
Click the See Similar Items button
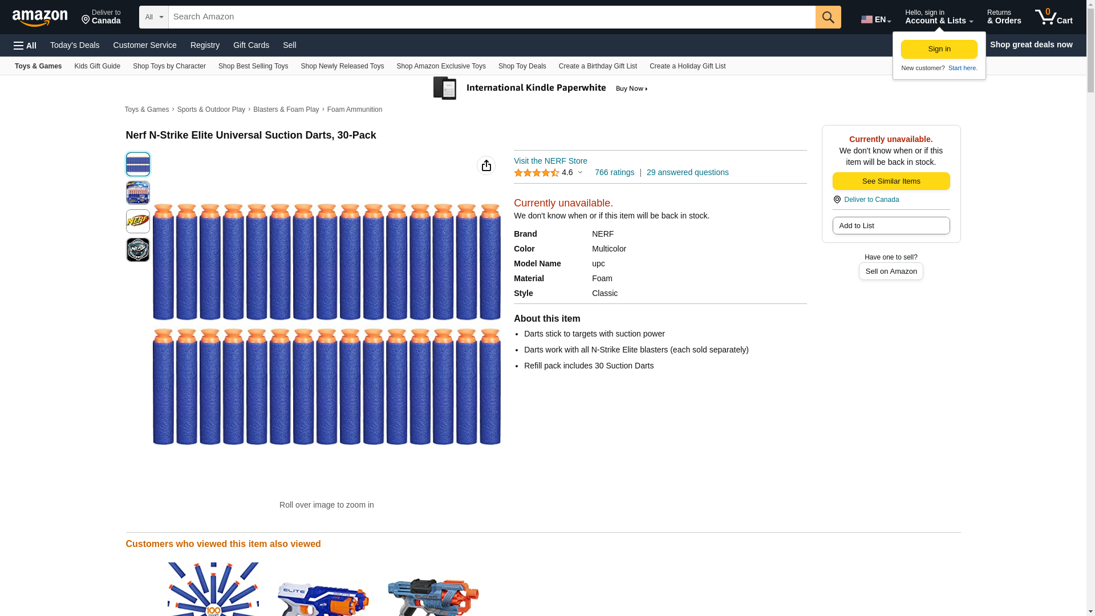[x=890, y=181]
